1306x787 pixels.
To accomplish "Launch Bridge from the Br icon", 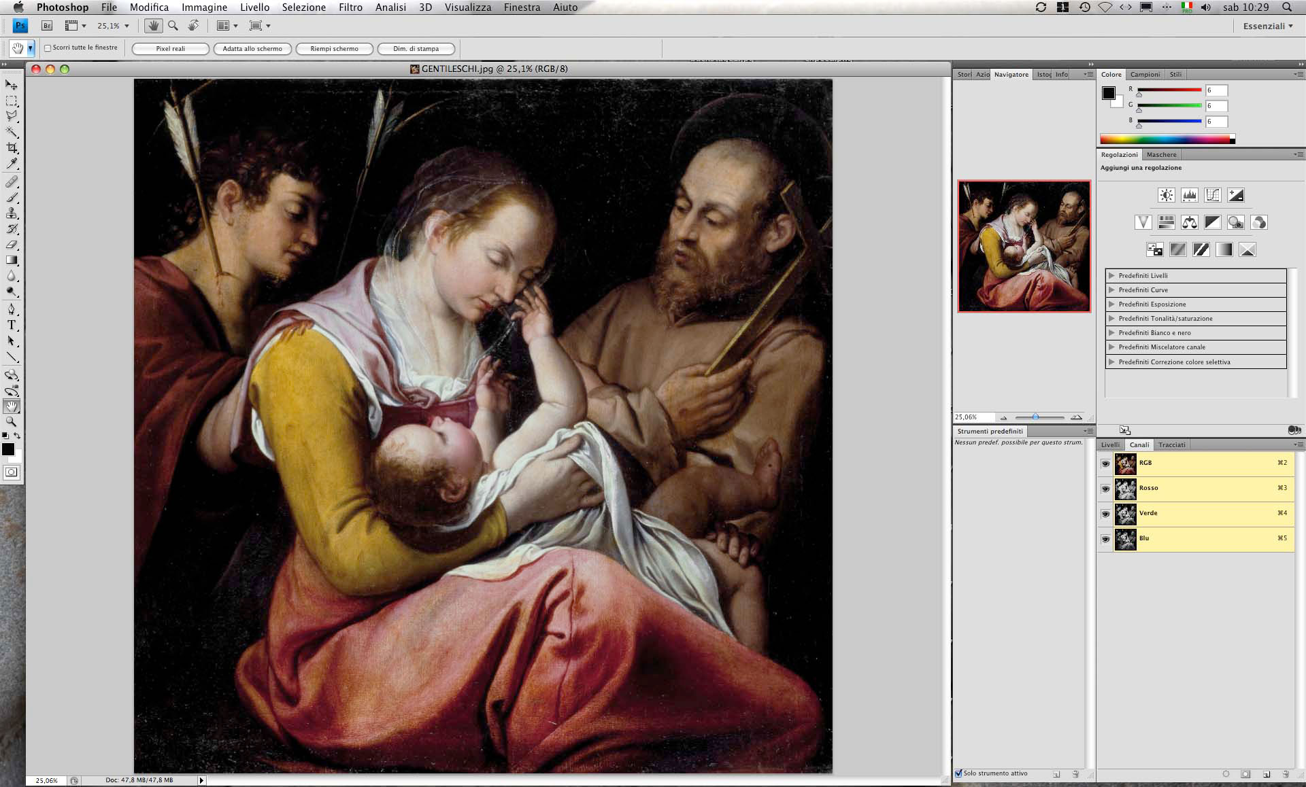I will tap(47, 26).
